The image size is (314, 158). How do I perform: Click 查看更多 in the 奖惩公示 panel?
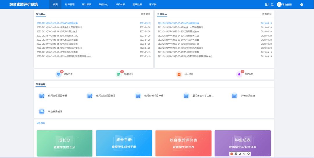click(146, 14)
